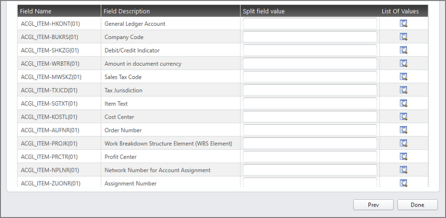This screenshot has width=446, height=218.
Task: Select the ACGL_ITEM-ZUONR(01) field name
Action: pos(50,183)
